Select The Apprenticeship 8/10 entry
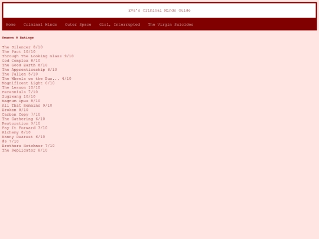The width and height of the screenshot is (319, 239). click(x=30, y=70)
